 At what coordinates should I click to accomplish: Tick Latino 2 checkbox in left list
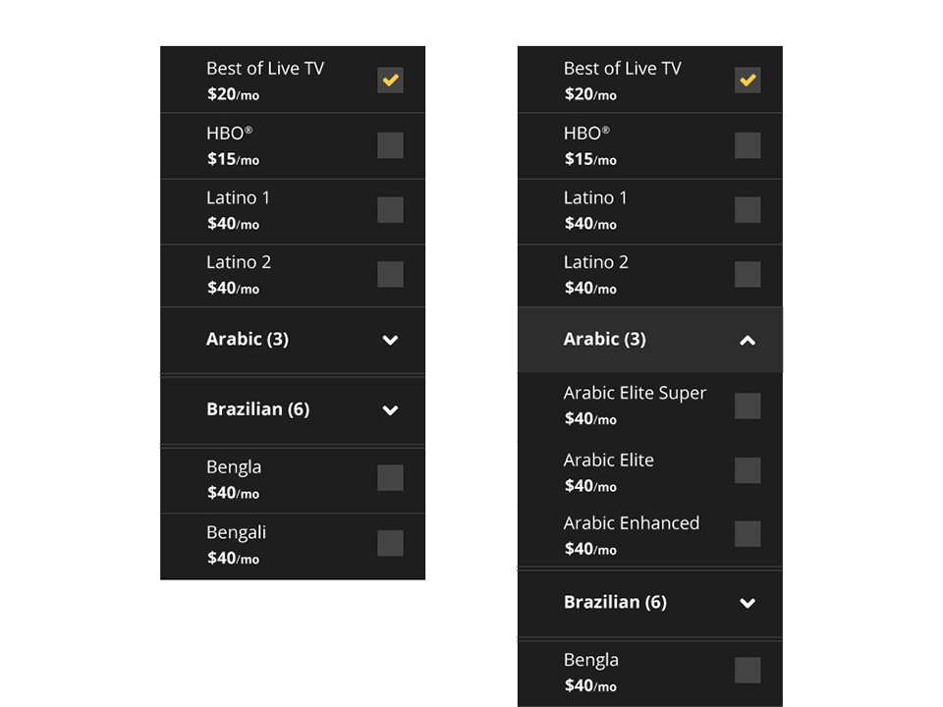390,275
